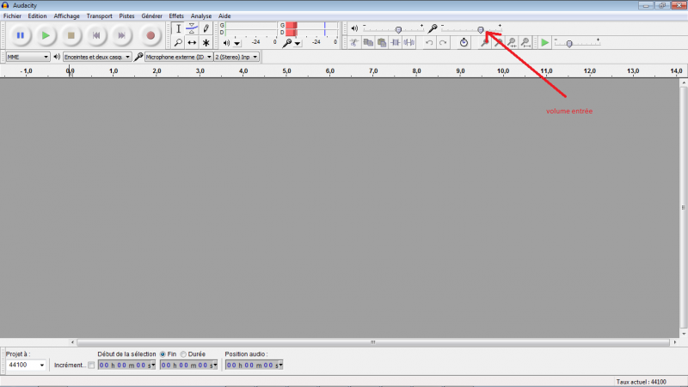The image size is (688, 387).
Task: Click the Paste icon in edit toolbar
Action: click(382, 42)
